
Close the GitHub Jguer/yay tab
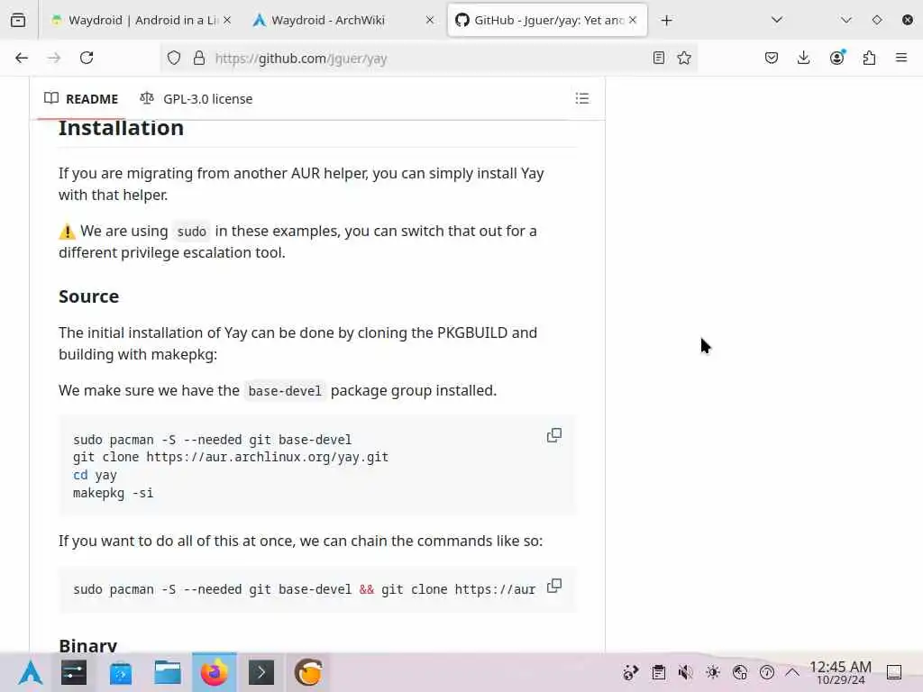pyautogui.click(x=633, y=20)
